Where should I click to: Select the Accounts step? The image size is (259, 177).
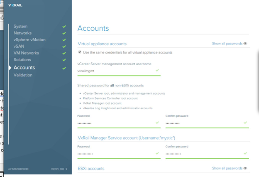click(x=24, y=67)
